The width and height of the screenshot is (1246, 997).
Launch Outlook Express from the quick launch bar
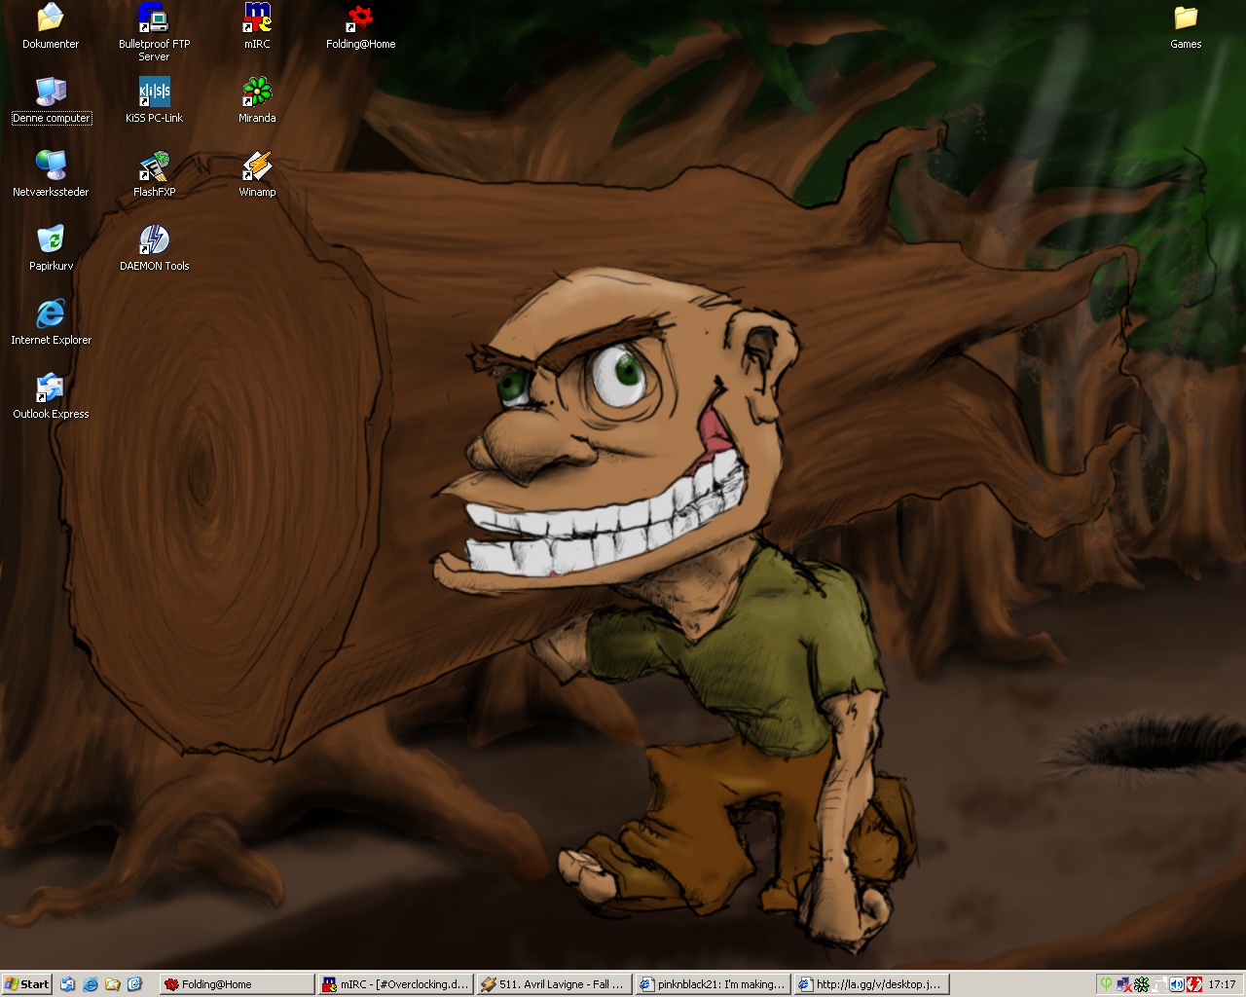(67, 984)
